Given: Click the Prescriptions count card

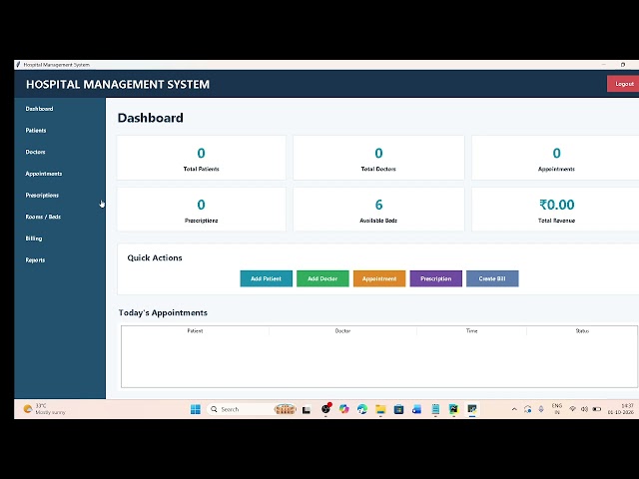Looking at the screenshot, I should point(202,210).
